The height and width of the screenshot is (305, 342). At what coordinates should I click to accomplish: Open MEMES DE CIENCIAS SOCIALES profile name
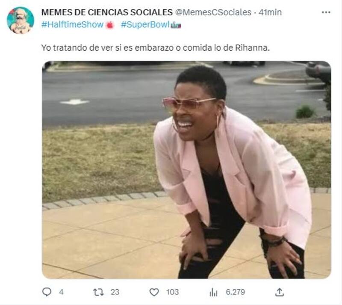coord(107,12)
